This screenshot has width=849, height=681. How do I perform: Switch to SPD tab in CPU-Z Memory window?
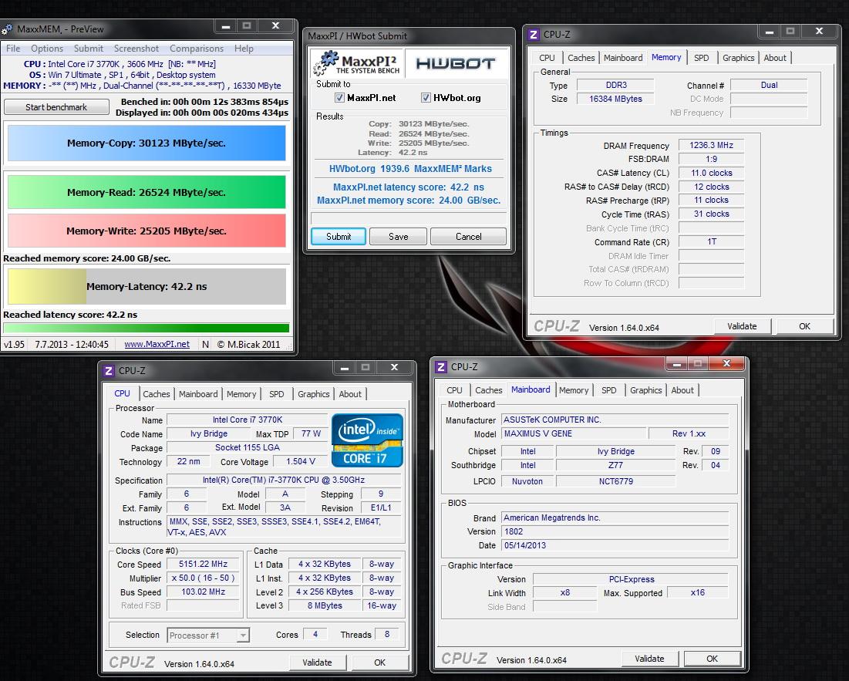pyautogui.click(x=701, y=58)
